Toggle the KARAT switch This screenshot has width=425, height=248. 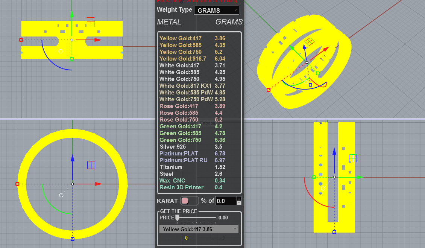pyautogui.click(x=189, y=201)
